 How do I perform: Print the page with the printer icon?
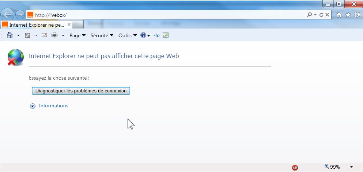(54, 35)
